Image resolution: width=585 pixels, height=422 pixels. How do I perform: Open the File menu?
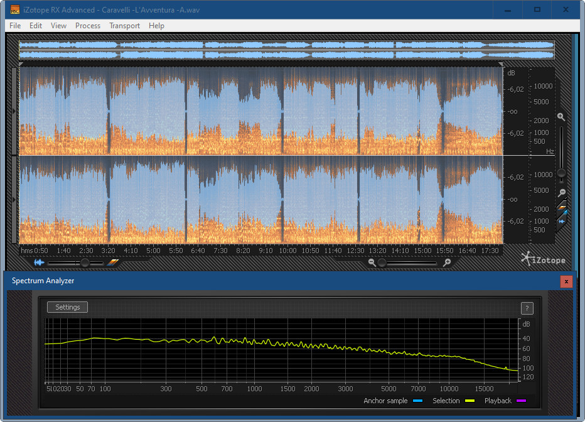15,26
